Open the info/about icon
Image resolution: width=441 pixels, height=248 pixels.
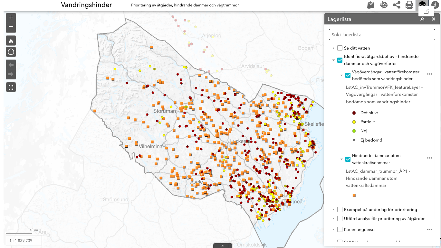click(x=435, y=5)
